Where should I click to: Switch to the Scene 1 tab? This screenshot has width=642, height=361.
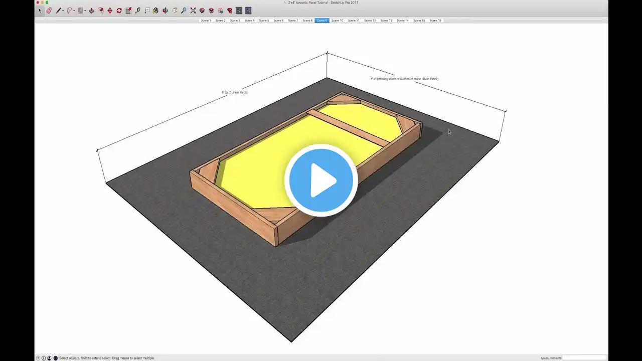pos(206,21)
